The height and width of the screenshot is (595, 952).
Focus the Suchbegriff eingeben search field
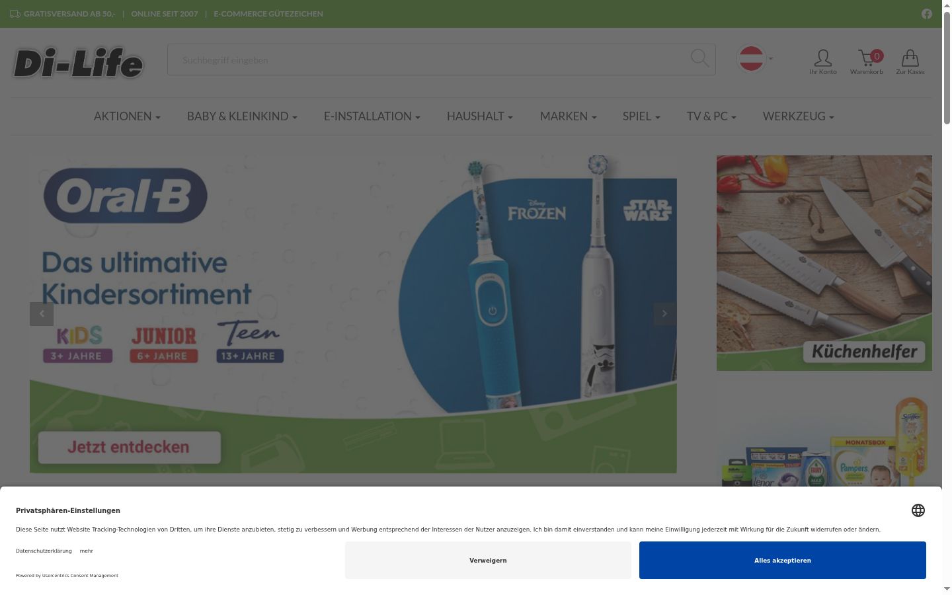point(441,59)
